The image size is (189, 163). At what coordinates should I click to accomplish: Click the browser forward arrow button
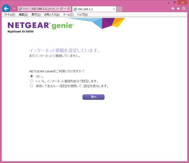14,9
